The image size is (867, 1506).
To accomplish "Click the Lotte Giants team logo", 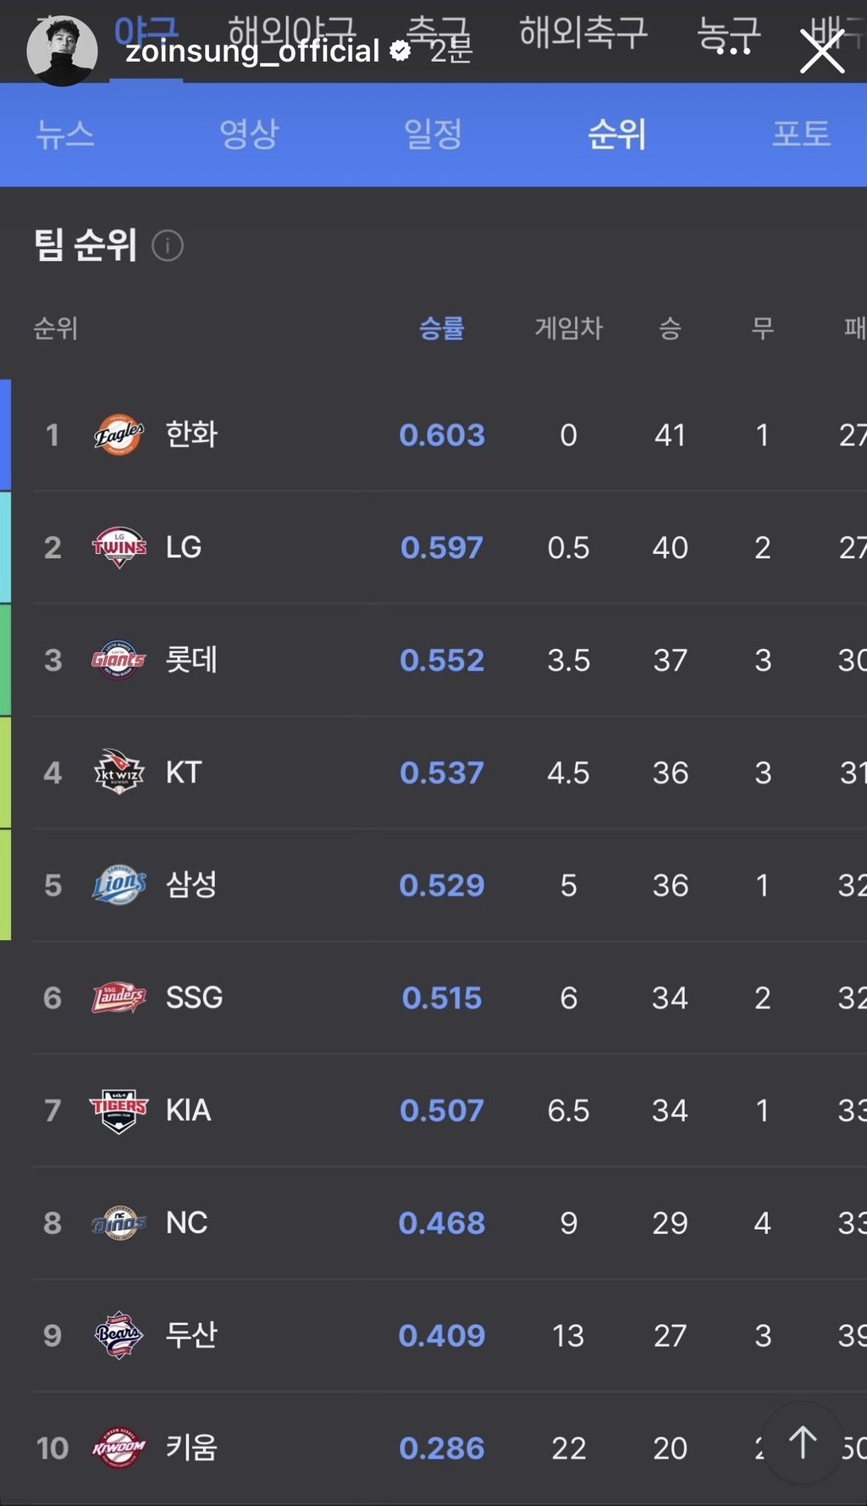I will click(x=119, y=660).
